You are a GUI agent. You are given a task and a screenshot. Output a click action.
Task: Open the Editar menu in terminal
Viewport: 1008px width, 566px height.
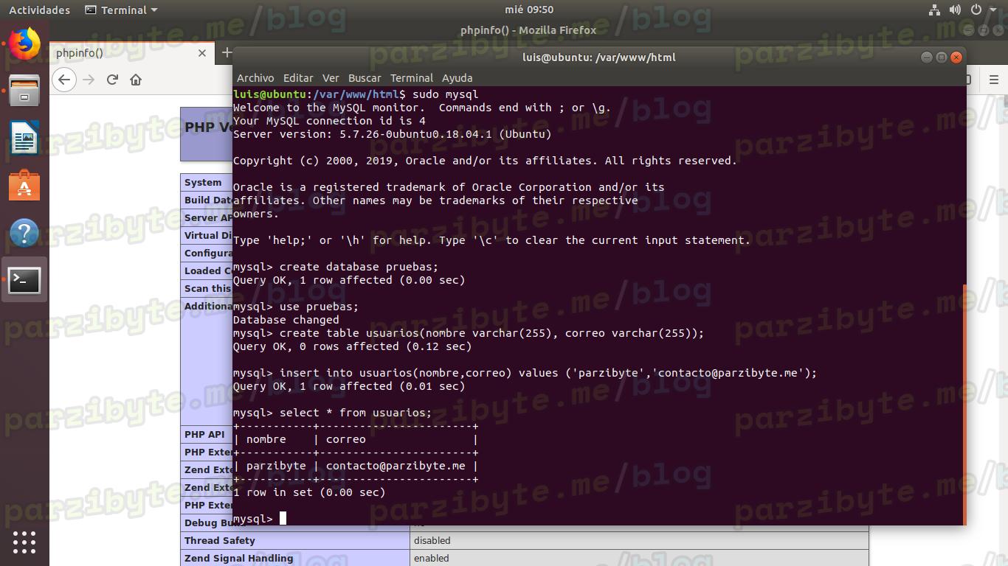pos(298,78)
